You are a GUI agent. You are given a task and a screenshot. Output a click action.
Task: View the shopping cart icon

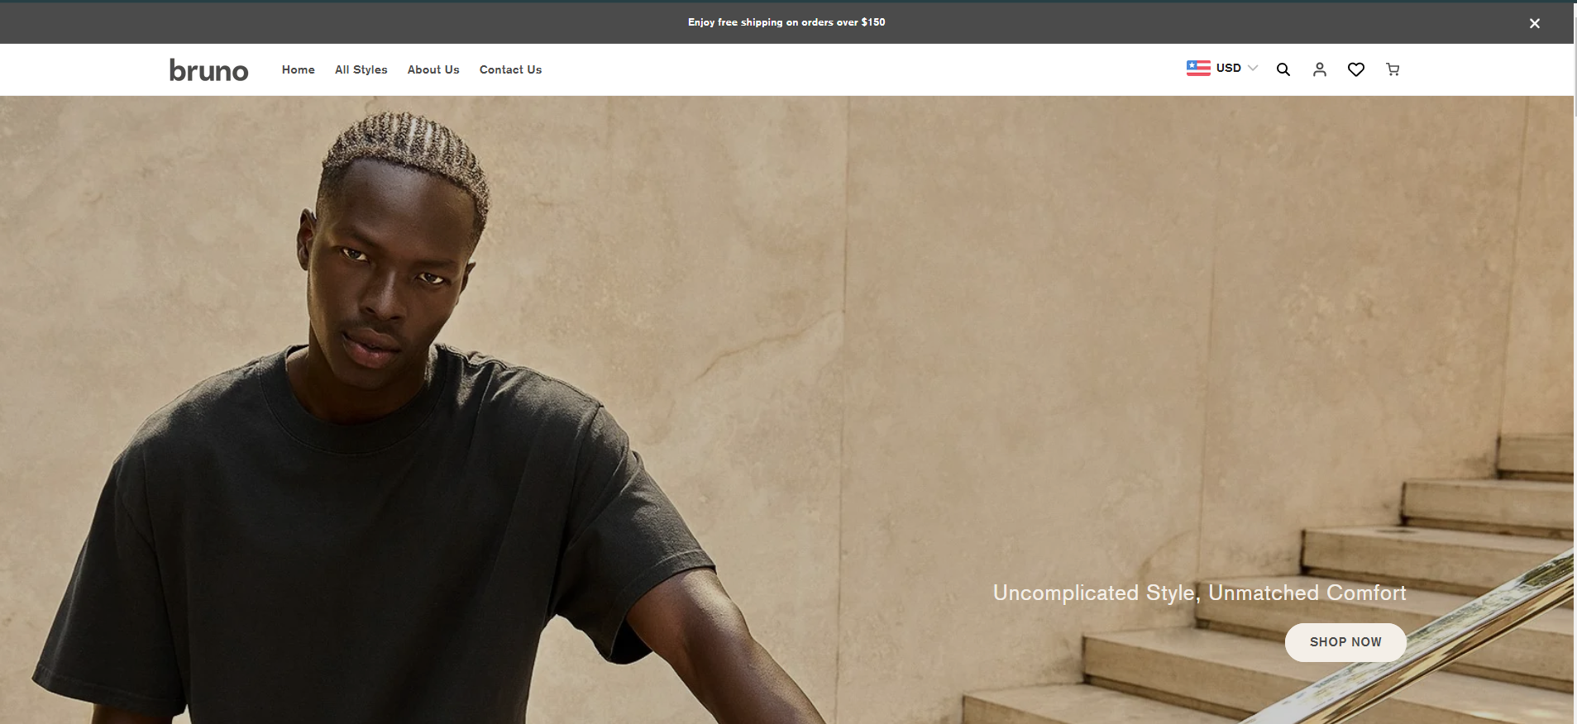click(x=1393, y=69)
